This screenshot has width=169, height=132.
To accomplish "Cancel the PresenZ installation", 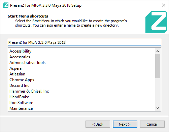I will pyautogui.click(x=152, y=124).
